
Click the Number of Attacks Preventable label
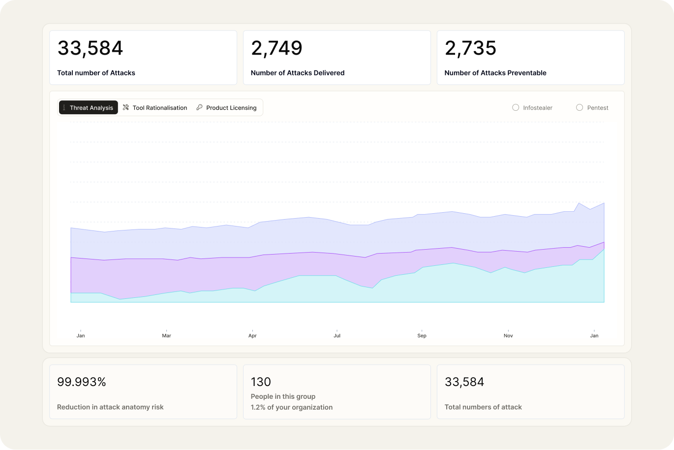tap(495, 73)
